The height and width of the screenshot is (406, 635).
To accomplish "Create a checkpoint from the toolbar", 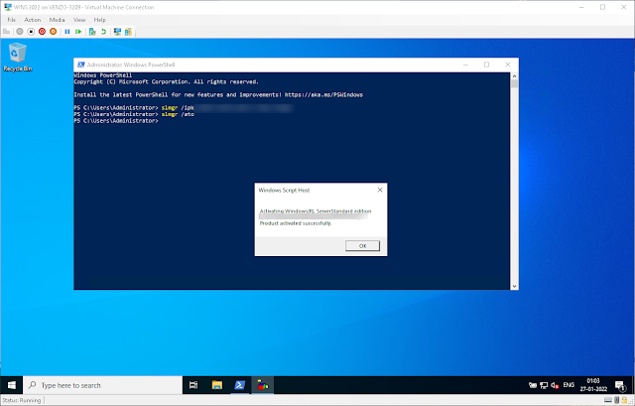I will (x=92, y=32).
